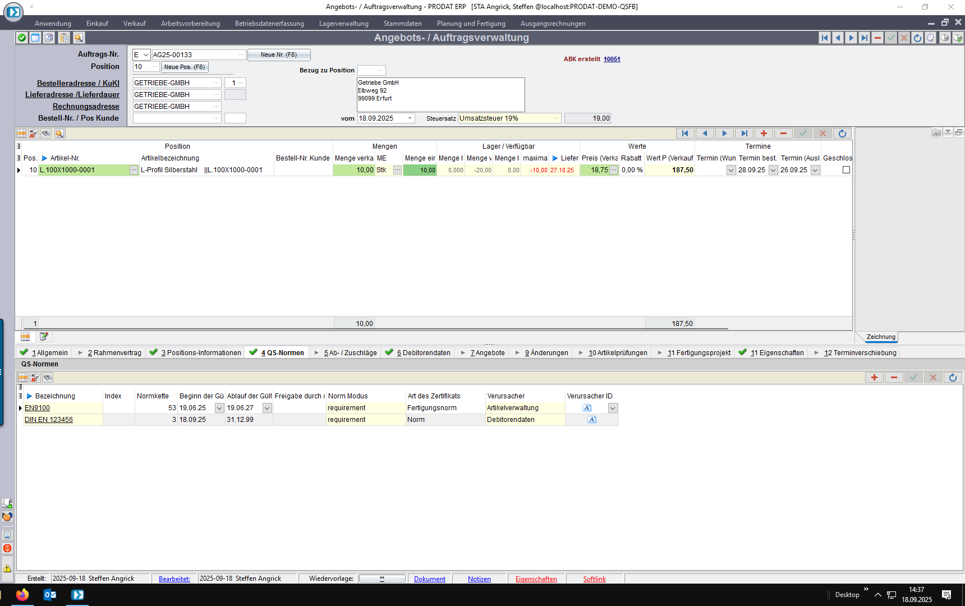Open Termin best. date dropdown 28.09.25
965x606 pixels.
pyautogui.click(x=773, y=170)
